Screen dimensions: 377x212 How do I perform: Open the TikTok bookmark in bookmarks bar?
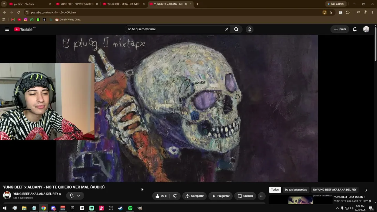tap(44, 20)
